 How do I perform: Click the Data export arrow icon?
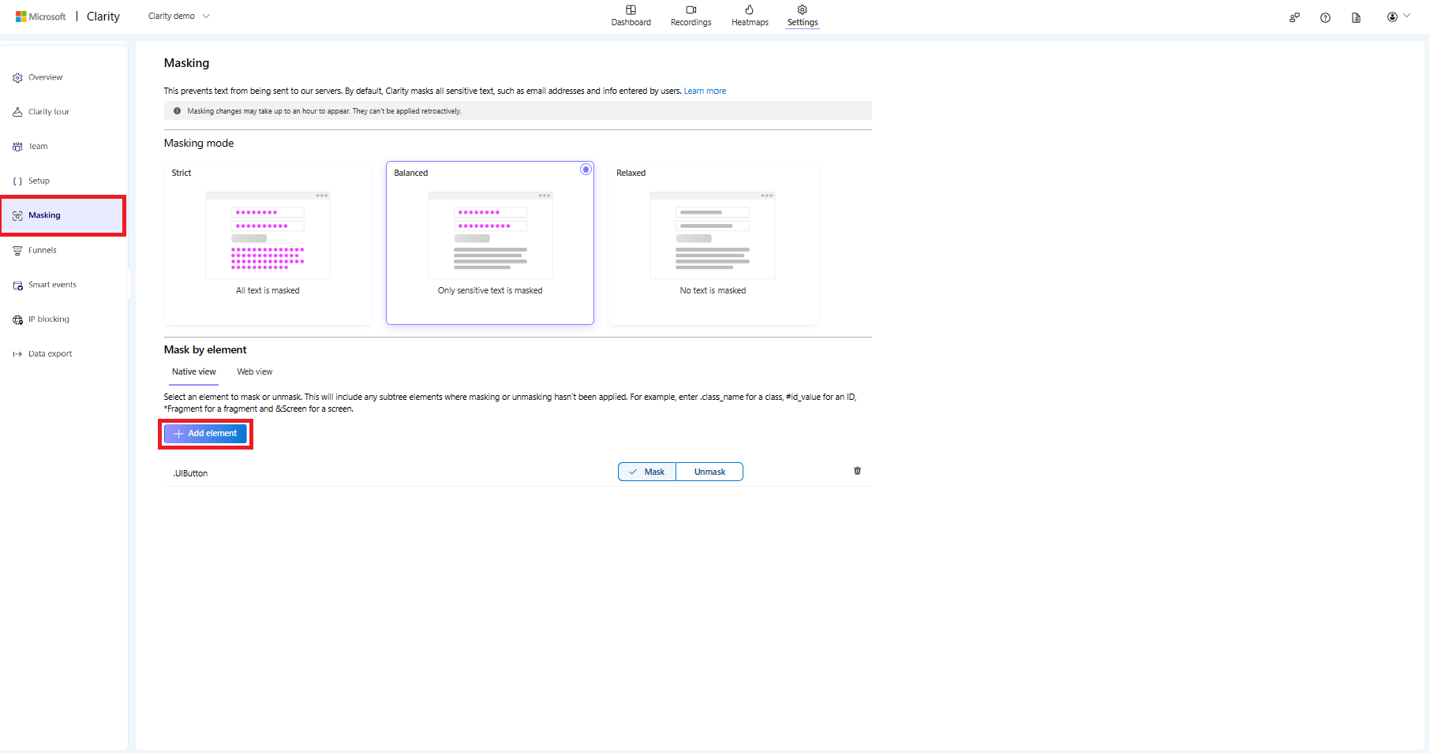click(x=17, y=354)
